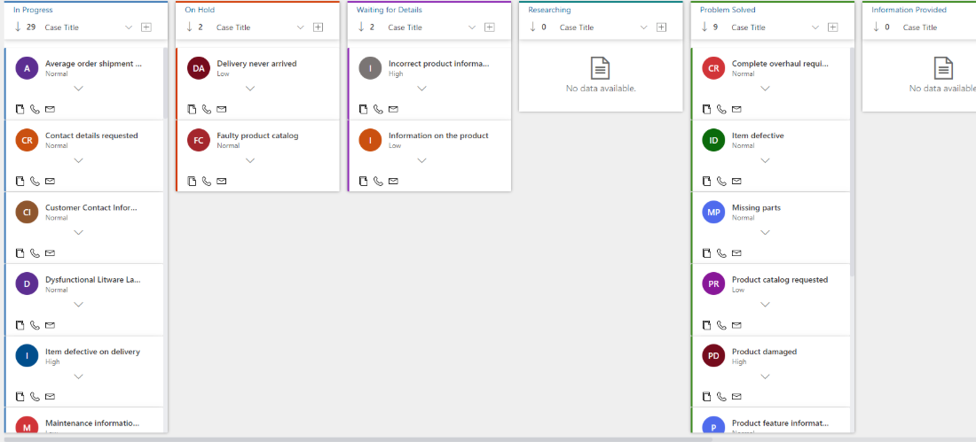Image resolution: width=976 pixels, height=442 pixels.
Task: Add a note on Average order shipment card
Action: coord(20,110)
